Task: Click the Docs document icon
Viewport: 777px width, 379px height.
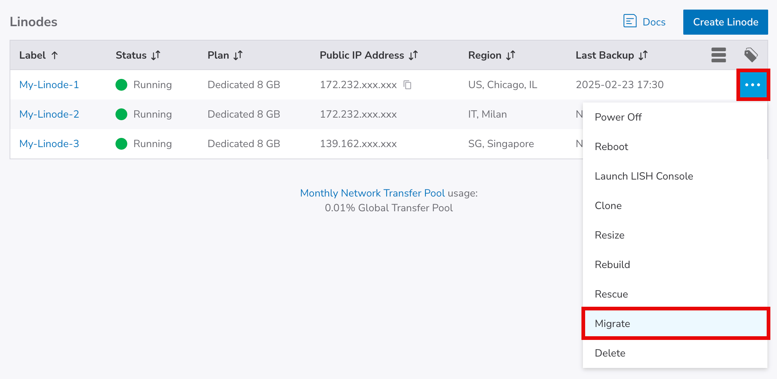Action: pos(630,21)
